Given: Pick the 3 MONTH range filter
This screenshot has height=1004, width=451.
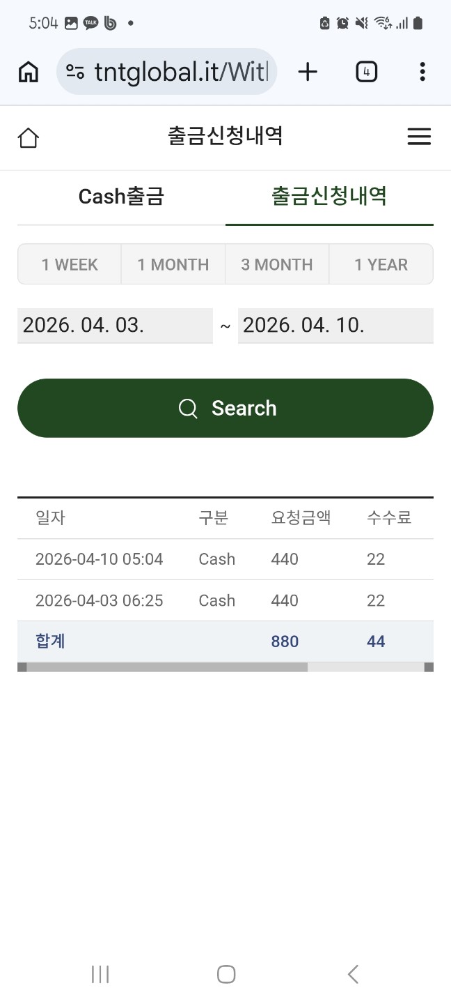Looking at the screenshot, I should click(x=277, y=264).
